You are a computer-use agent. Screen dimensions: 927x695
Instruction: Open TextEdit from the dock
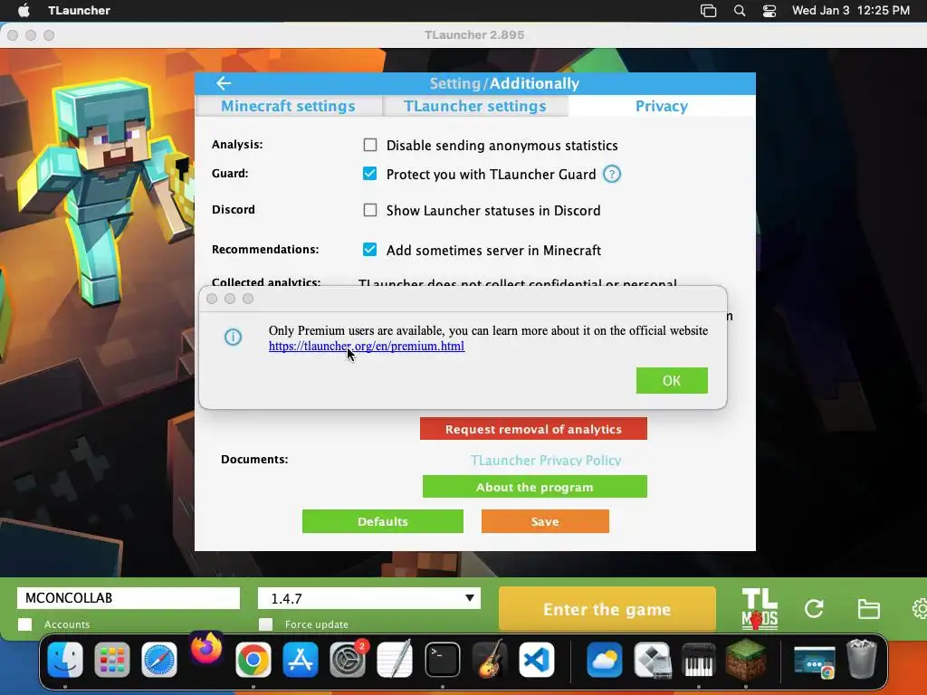point(395,660)
